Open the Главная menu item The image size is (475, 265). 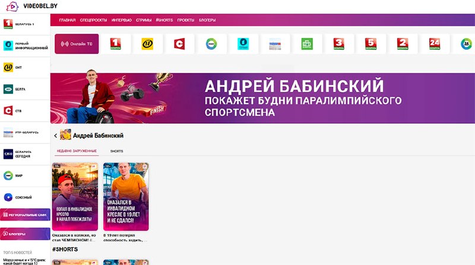(67, 20)
